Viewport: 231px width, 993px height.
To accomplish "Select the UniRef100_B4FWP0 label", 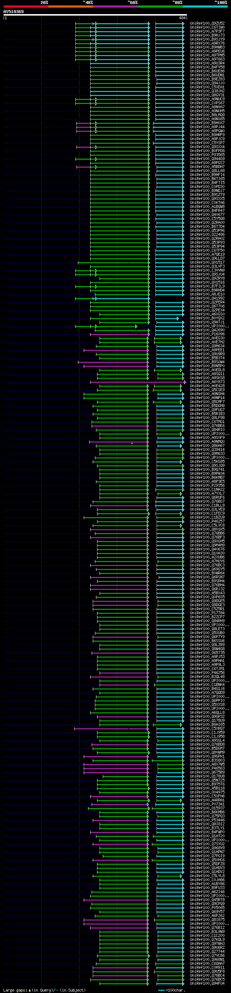I will [x=207, y=832].
